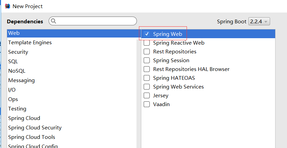The image size is (287, 148).
Task: Focus the Dependencies search field
Action: pyautogui.click(x=93, y=21)
